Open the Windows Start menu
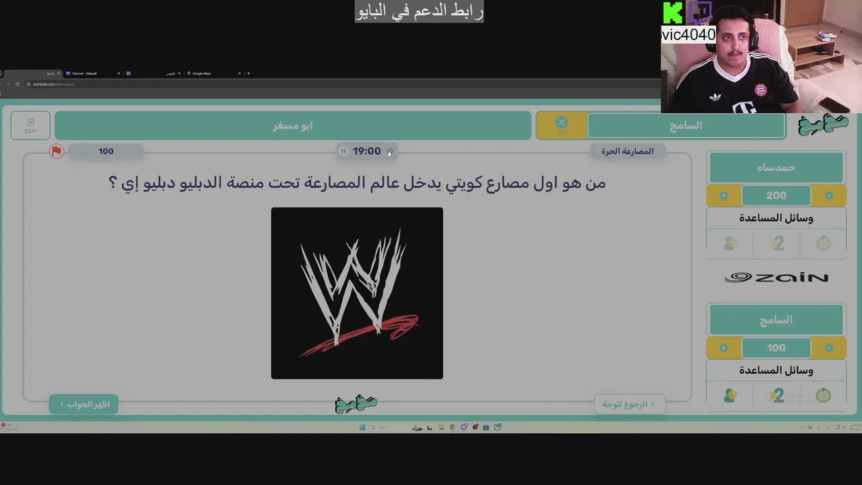This screenshot has height=485, width=862. point(362,427)
